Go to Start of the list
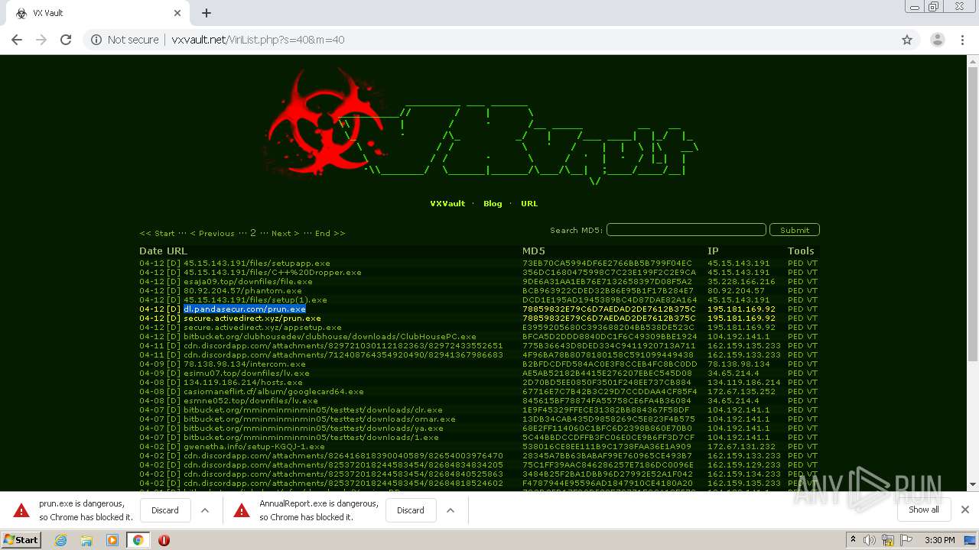The width and height of the screenshot is (979, 550). [x=157, y=233]
